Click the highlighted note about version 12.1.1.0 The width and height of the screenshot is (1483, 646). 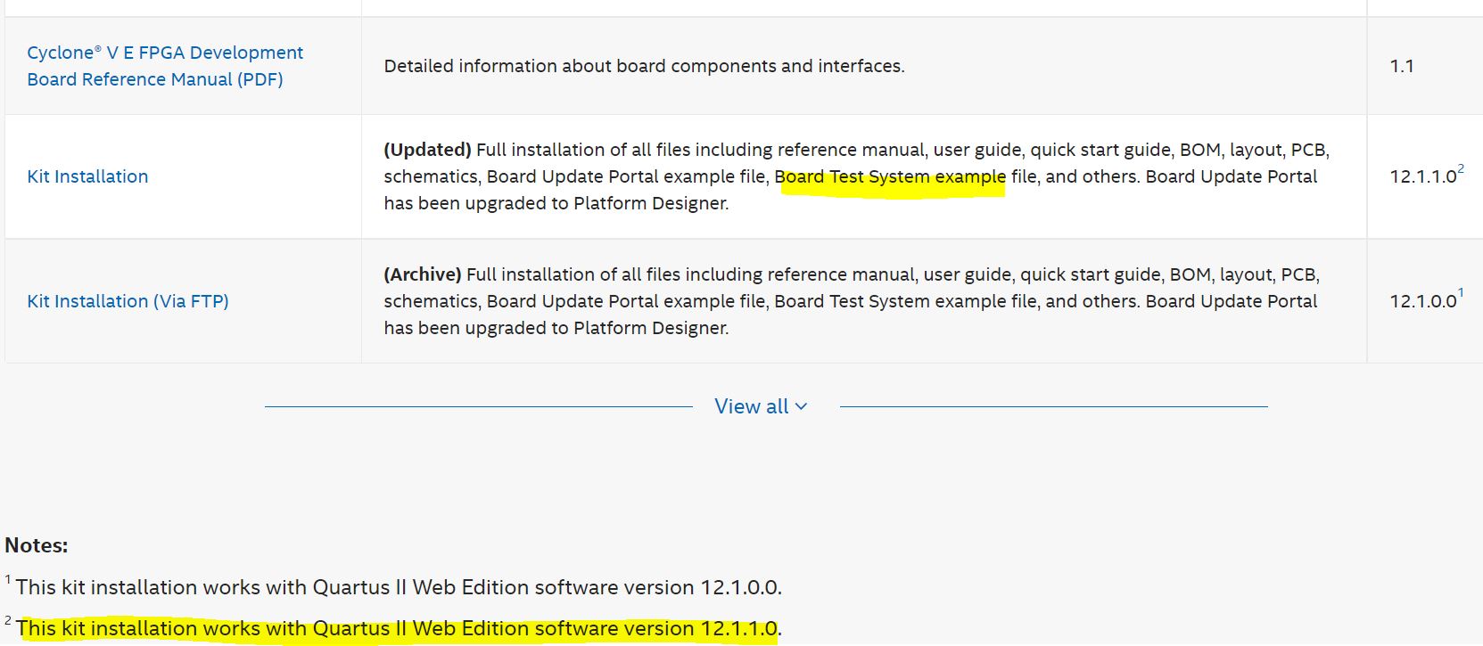click(x=397, y=628)
